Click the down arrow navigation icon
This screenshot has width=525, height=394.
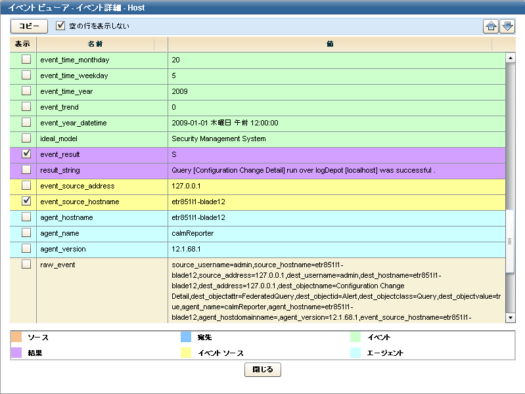tap(507, 26)
